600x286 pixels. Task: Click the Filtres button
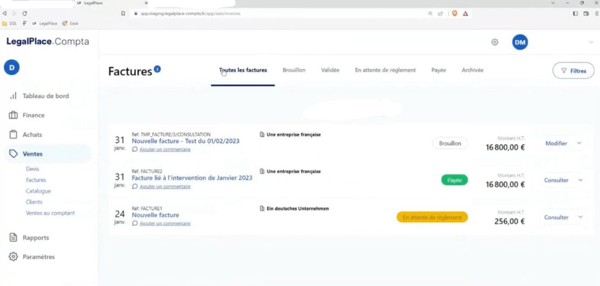573,71
